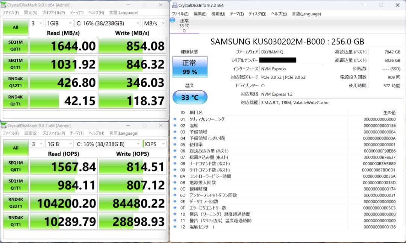
Task: Open the IOPS unit dropdown in bottom window
Action: 154,144
